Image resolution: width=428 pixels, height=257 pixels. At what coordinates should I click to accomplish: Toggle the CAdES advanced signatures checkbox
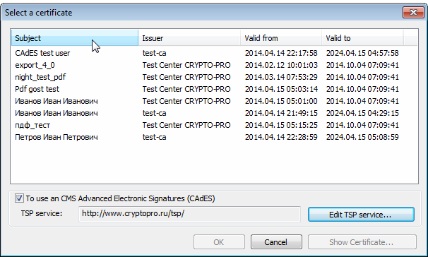point(19,198)
